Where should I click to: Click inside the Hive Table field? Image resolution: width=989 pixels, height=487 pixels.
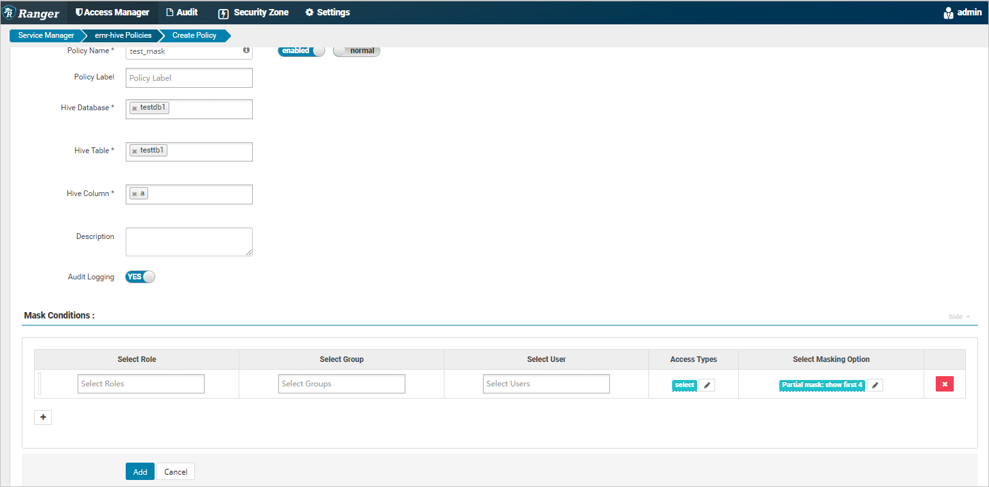(189, 151)
